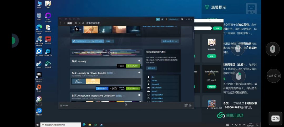
Task: Click search button in cloud game window
Action: [x=217, y=28]
